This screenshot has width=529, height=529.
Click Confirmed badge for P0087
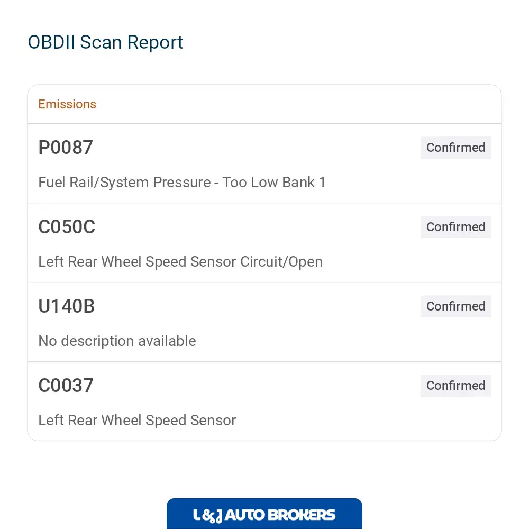(x=455, y=148)
